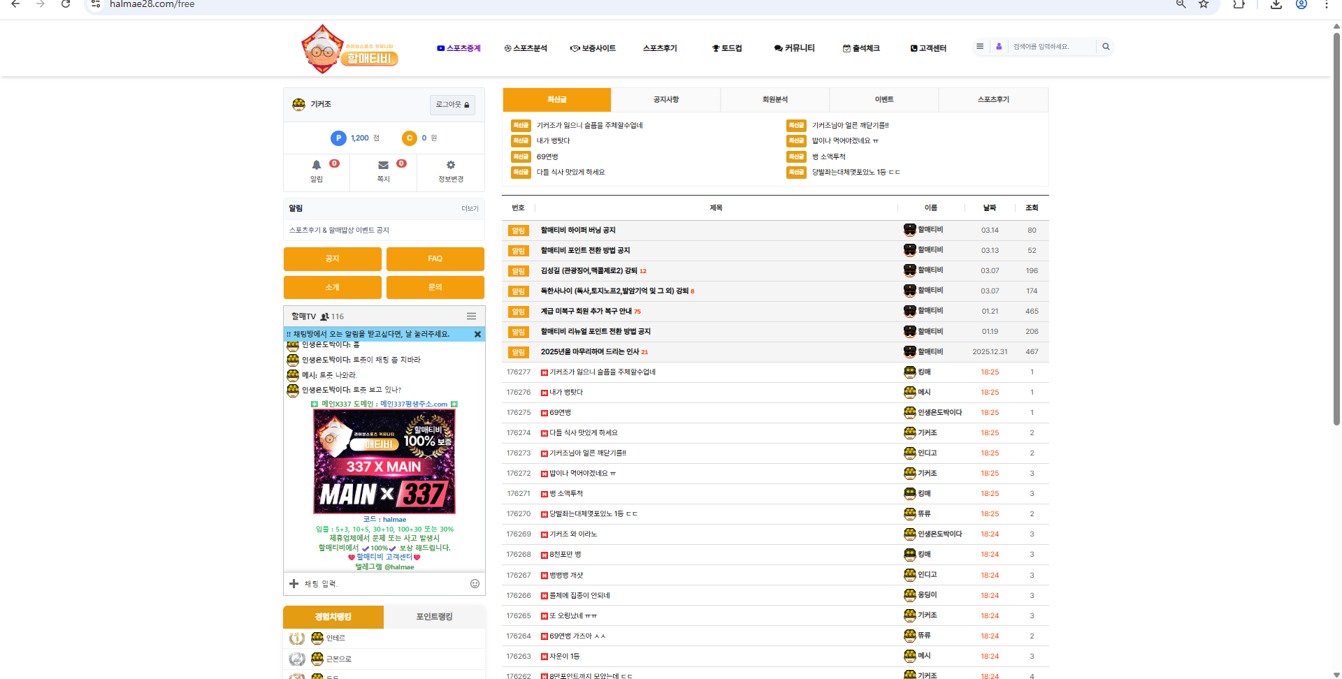Switch to the 포인트랭킹 tab
This screenshot has width=1342, height=679.
pos(434,617)
